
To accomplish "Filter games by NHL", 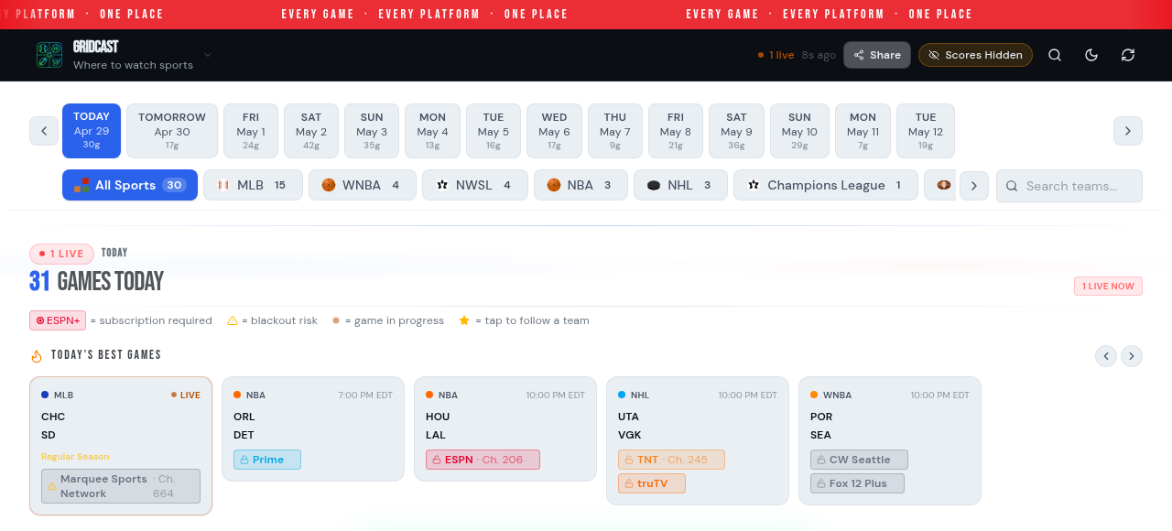I will 680,185.
